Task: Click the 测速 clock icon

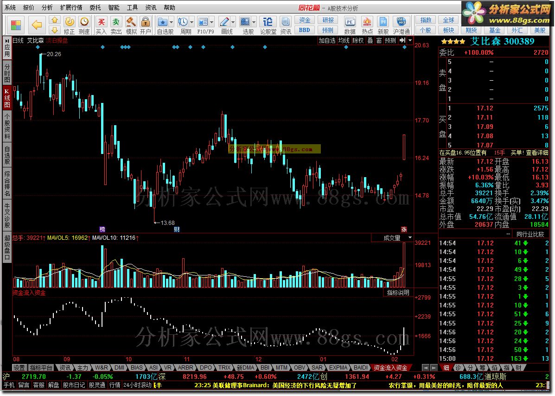Action: 84,22
